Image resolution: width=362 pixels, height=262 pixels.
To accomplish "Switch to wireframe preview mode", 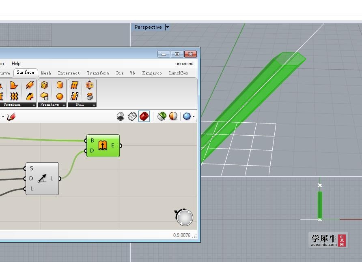I will point(132,116).
